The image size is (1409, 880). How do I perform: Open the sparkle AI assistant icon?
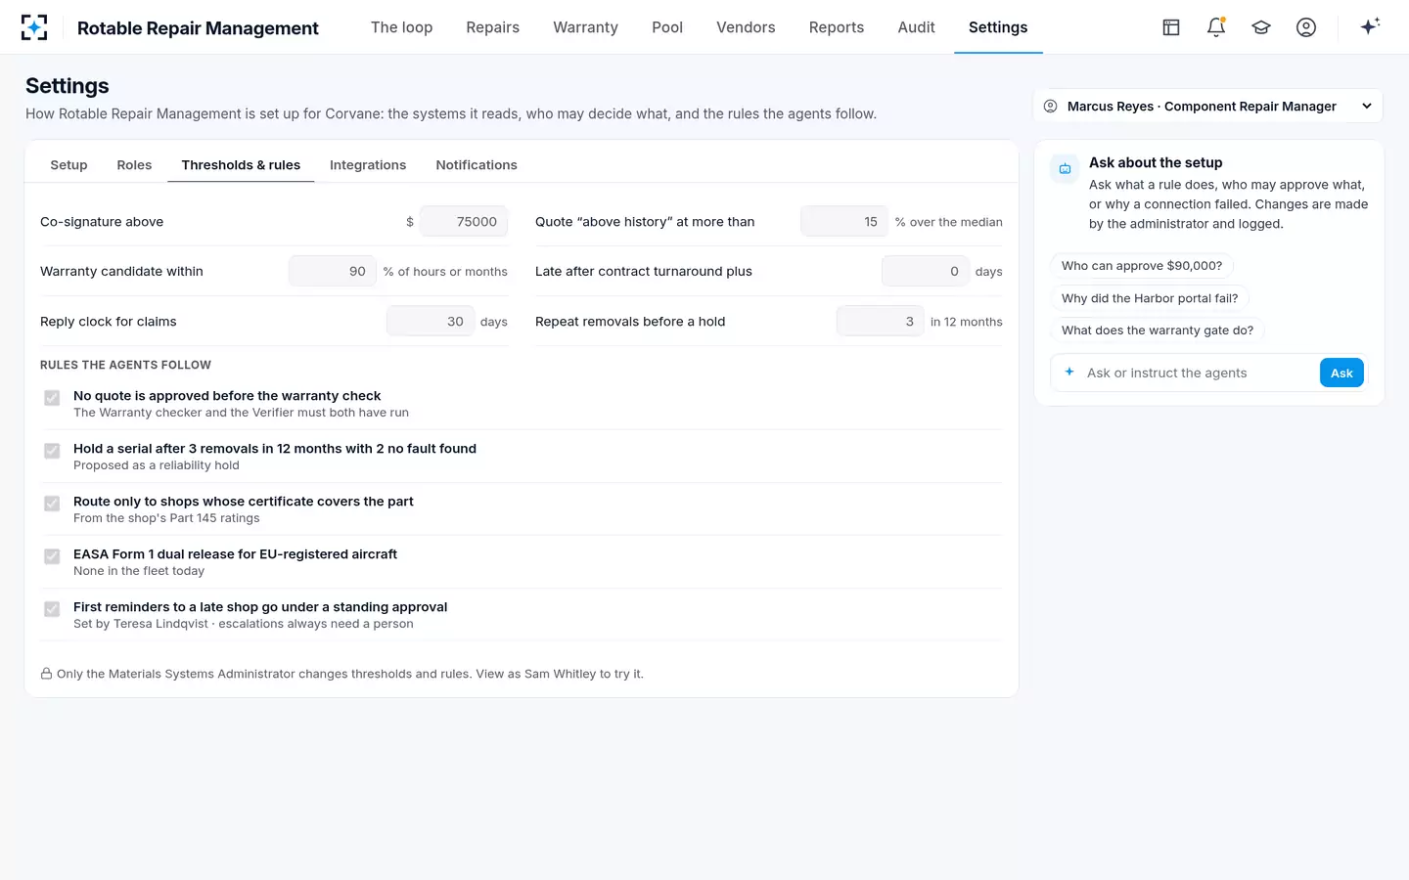[1370, 26]
